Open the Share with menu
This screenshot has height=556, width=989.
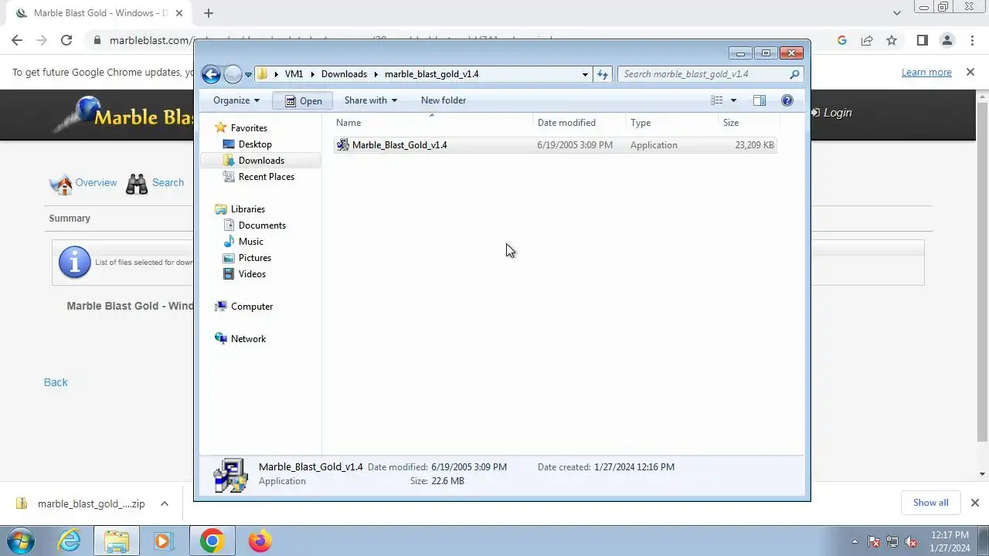coord(371,100)
